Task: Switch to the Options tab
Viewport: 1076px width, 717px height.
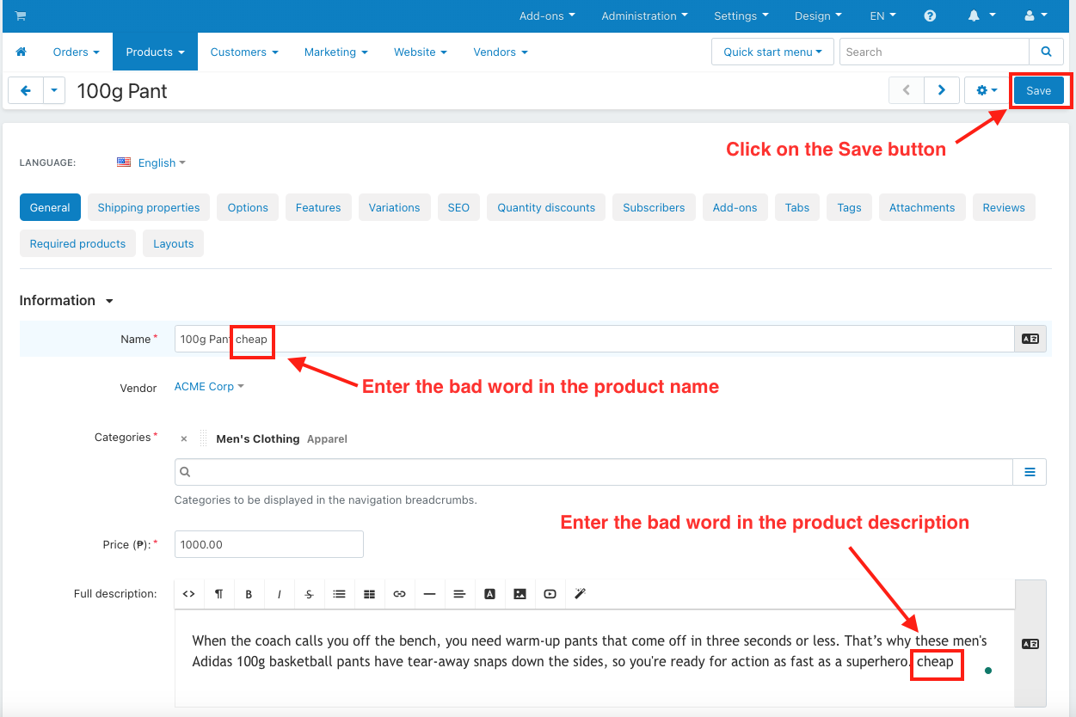Action: point(248,207)
